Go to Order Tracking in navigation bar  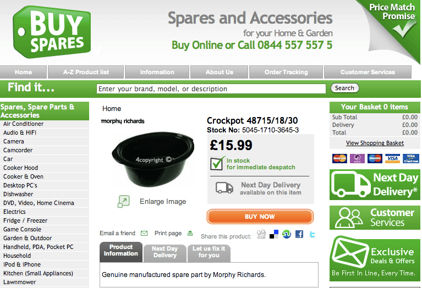point(286,72)
